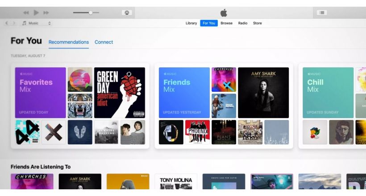The height and width of the screenshot is (196, 366).
Task: Open the yellow album in Friends Are Listening To
Action: click(x=128, y=181)
